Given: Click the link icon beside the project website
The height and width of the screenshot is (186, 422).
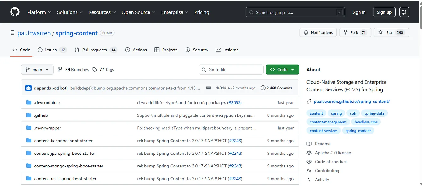Looking at the screenshot, I should click(309, 101).
